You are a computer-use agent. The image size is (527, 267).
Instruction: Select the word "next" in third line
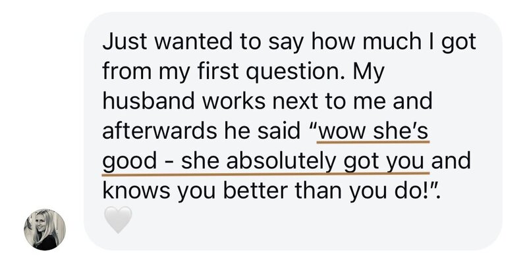coord(295,102)
